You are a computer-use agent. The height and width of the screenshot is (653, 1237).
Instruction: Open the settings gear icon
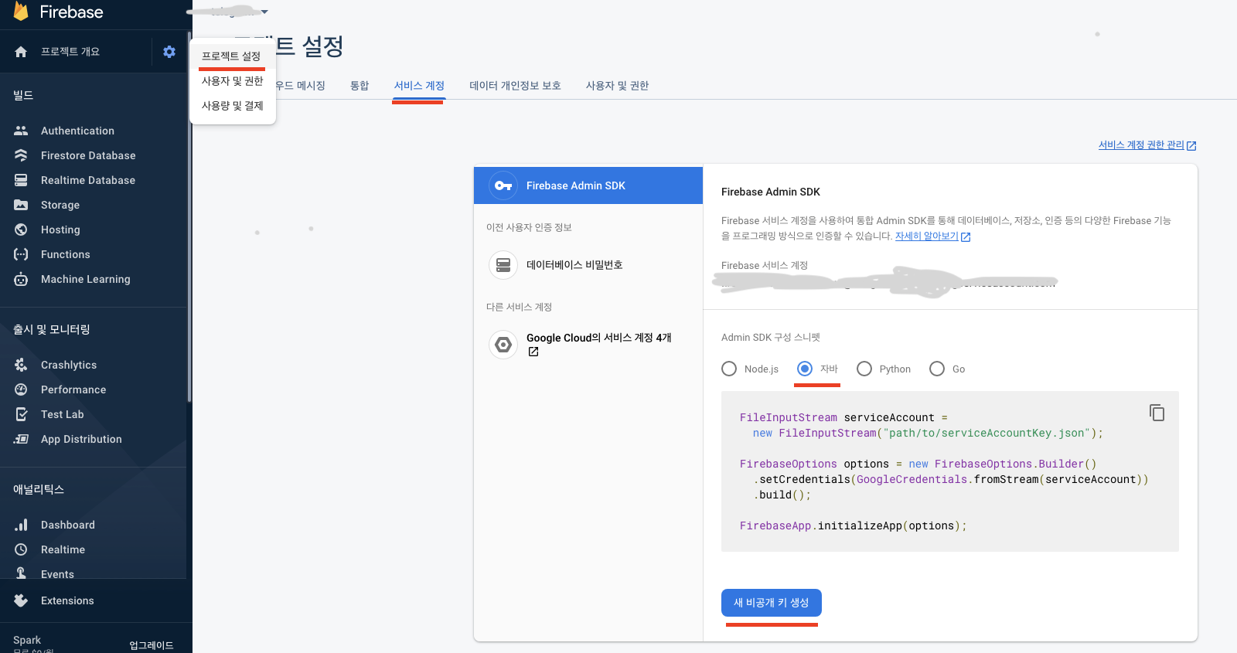tap(169, 52)
